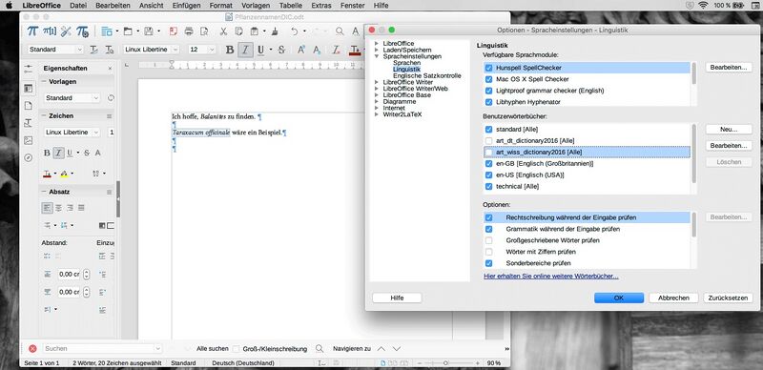Click the save document icon

pyautogui.click(x=149, y=31)
